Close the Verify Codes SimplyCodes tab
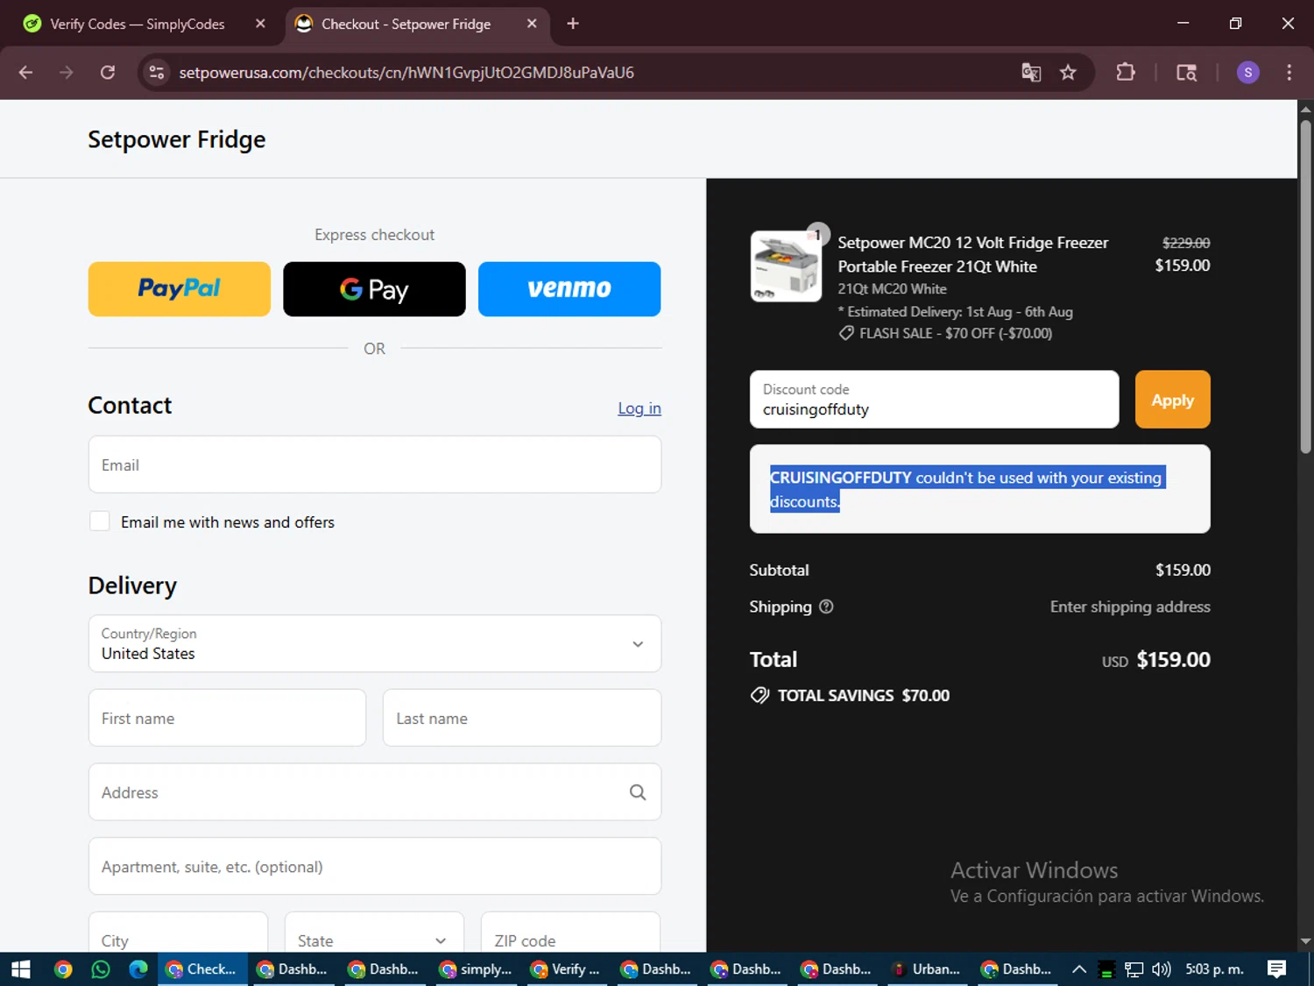This screenshot has width=1314, height=986. coord(260,24)
